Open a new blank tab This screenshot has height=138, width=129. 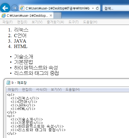coord(58,15)
